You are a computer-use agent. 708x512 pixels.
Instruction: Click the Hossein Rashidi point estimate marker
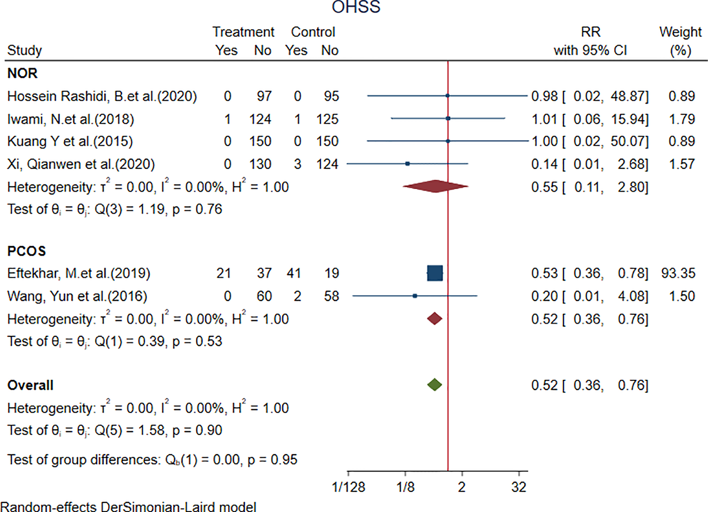click(447, 96)
